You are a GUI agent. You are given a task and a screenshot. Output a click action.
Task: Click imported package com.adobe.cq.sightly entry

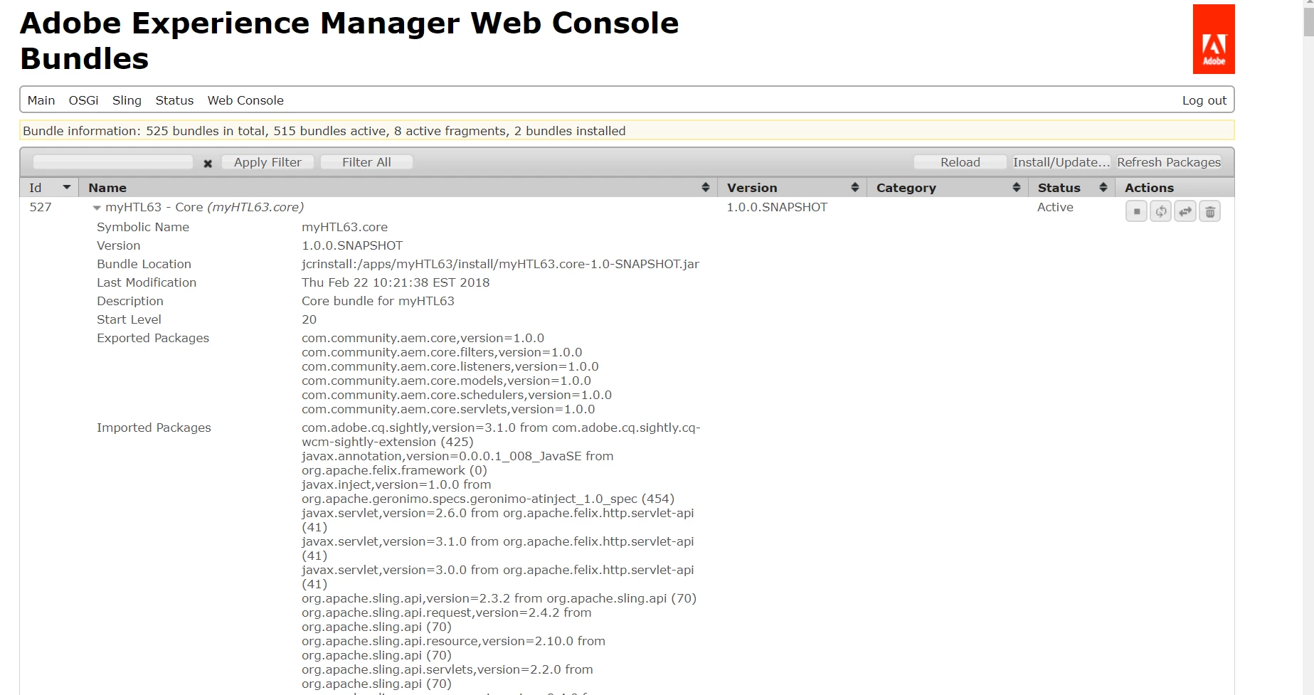pos(501,435)
